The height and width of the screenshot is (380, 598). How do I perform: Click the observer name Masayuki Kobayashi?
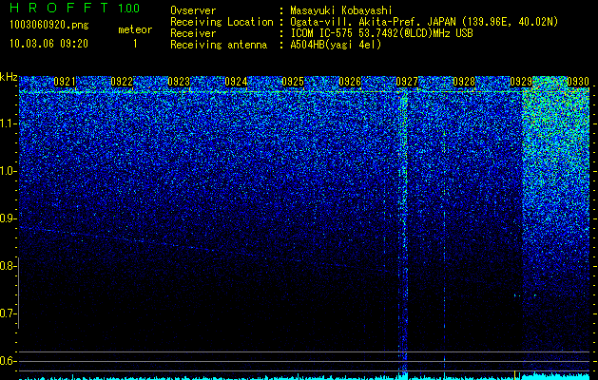341,10
